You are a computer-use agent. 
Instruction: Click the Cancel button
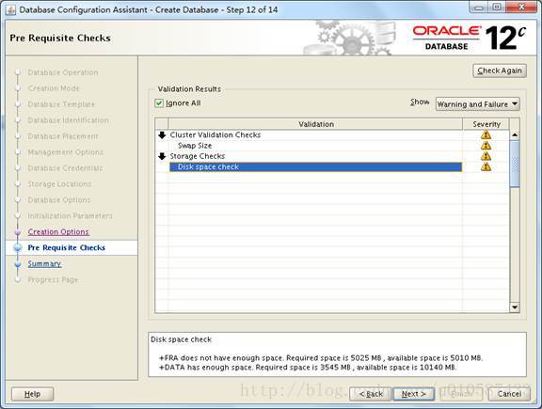[509, 394]
